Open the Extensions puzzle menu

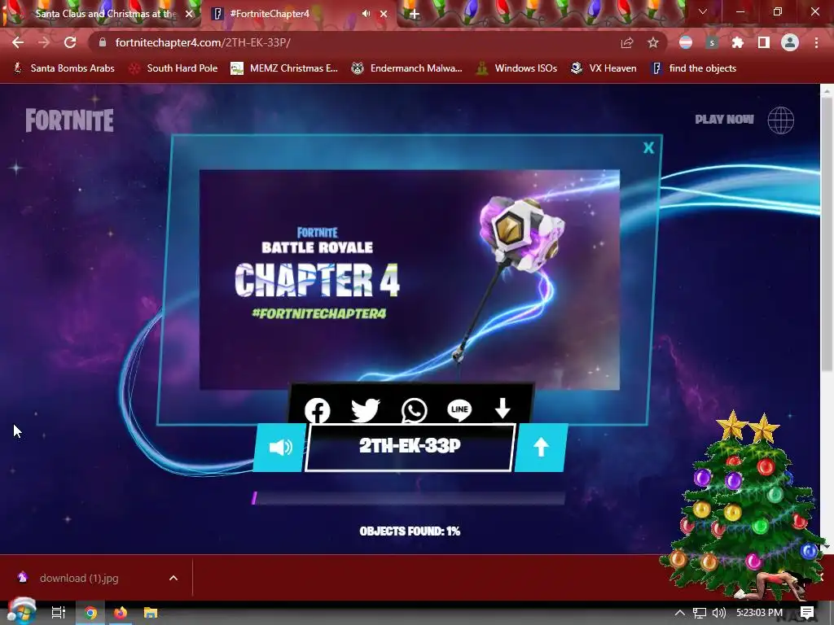pyautogui.click(x=738, y=42)
